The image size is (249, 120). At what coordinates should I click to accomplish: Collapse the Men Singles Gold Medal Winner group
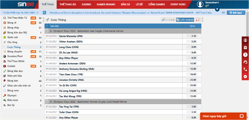(47, 31)
